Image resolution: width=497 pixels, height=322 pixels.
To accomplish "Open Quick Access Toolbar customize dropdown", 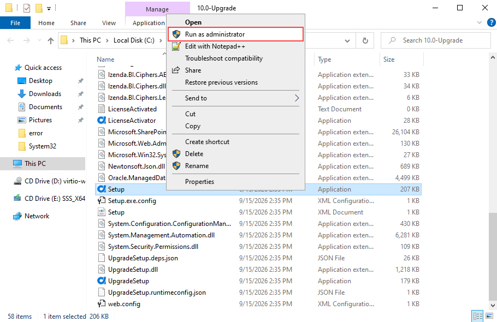I will click(49, 8).
